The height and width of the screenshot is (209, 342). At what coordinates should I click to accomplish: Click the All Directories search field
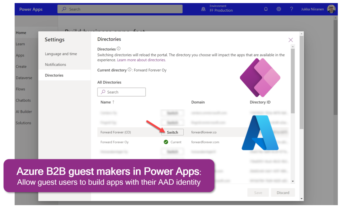122,92
